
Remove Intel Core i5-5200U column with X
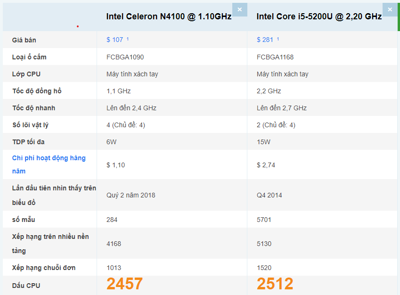(390, 9)
